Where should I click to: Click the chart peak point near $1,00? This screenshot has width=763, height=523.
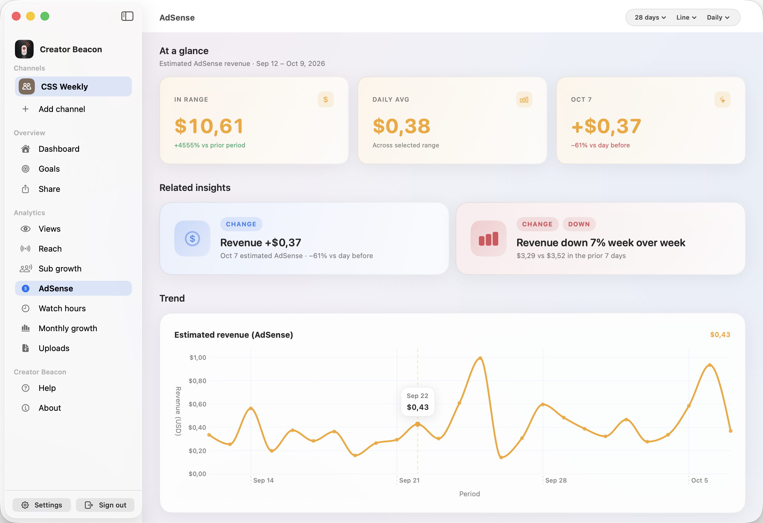[480, 358]
